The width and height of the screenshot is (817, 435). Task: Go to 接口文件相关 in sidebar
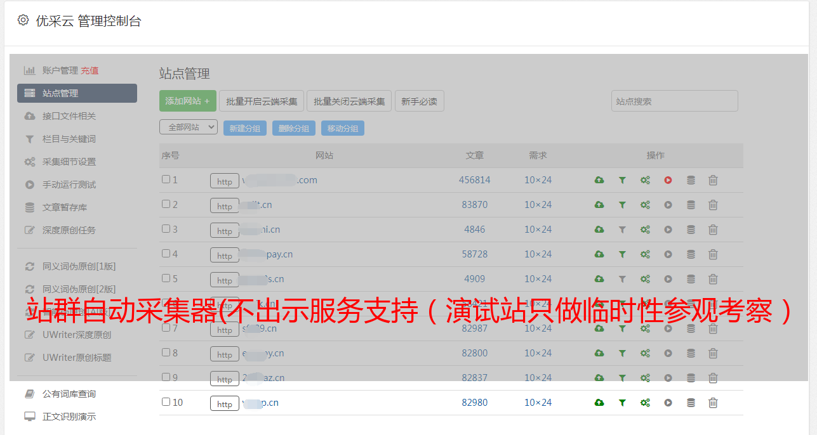[x=69, y=116]
